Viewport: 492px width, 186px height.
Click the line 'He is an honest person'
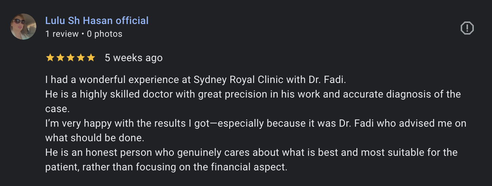251,152
